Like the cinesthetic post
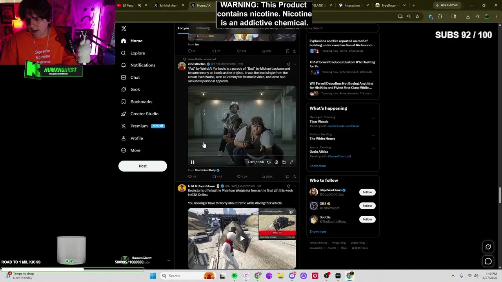This screenshot has height=282, width=502. (x=242, y=177)
